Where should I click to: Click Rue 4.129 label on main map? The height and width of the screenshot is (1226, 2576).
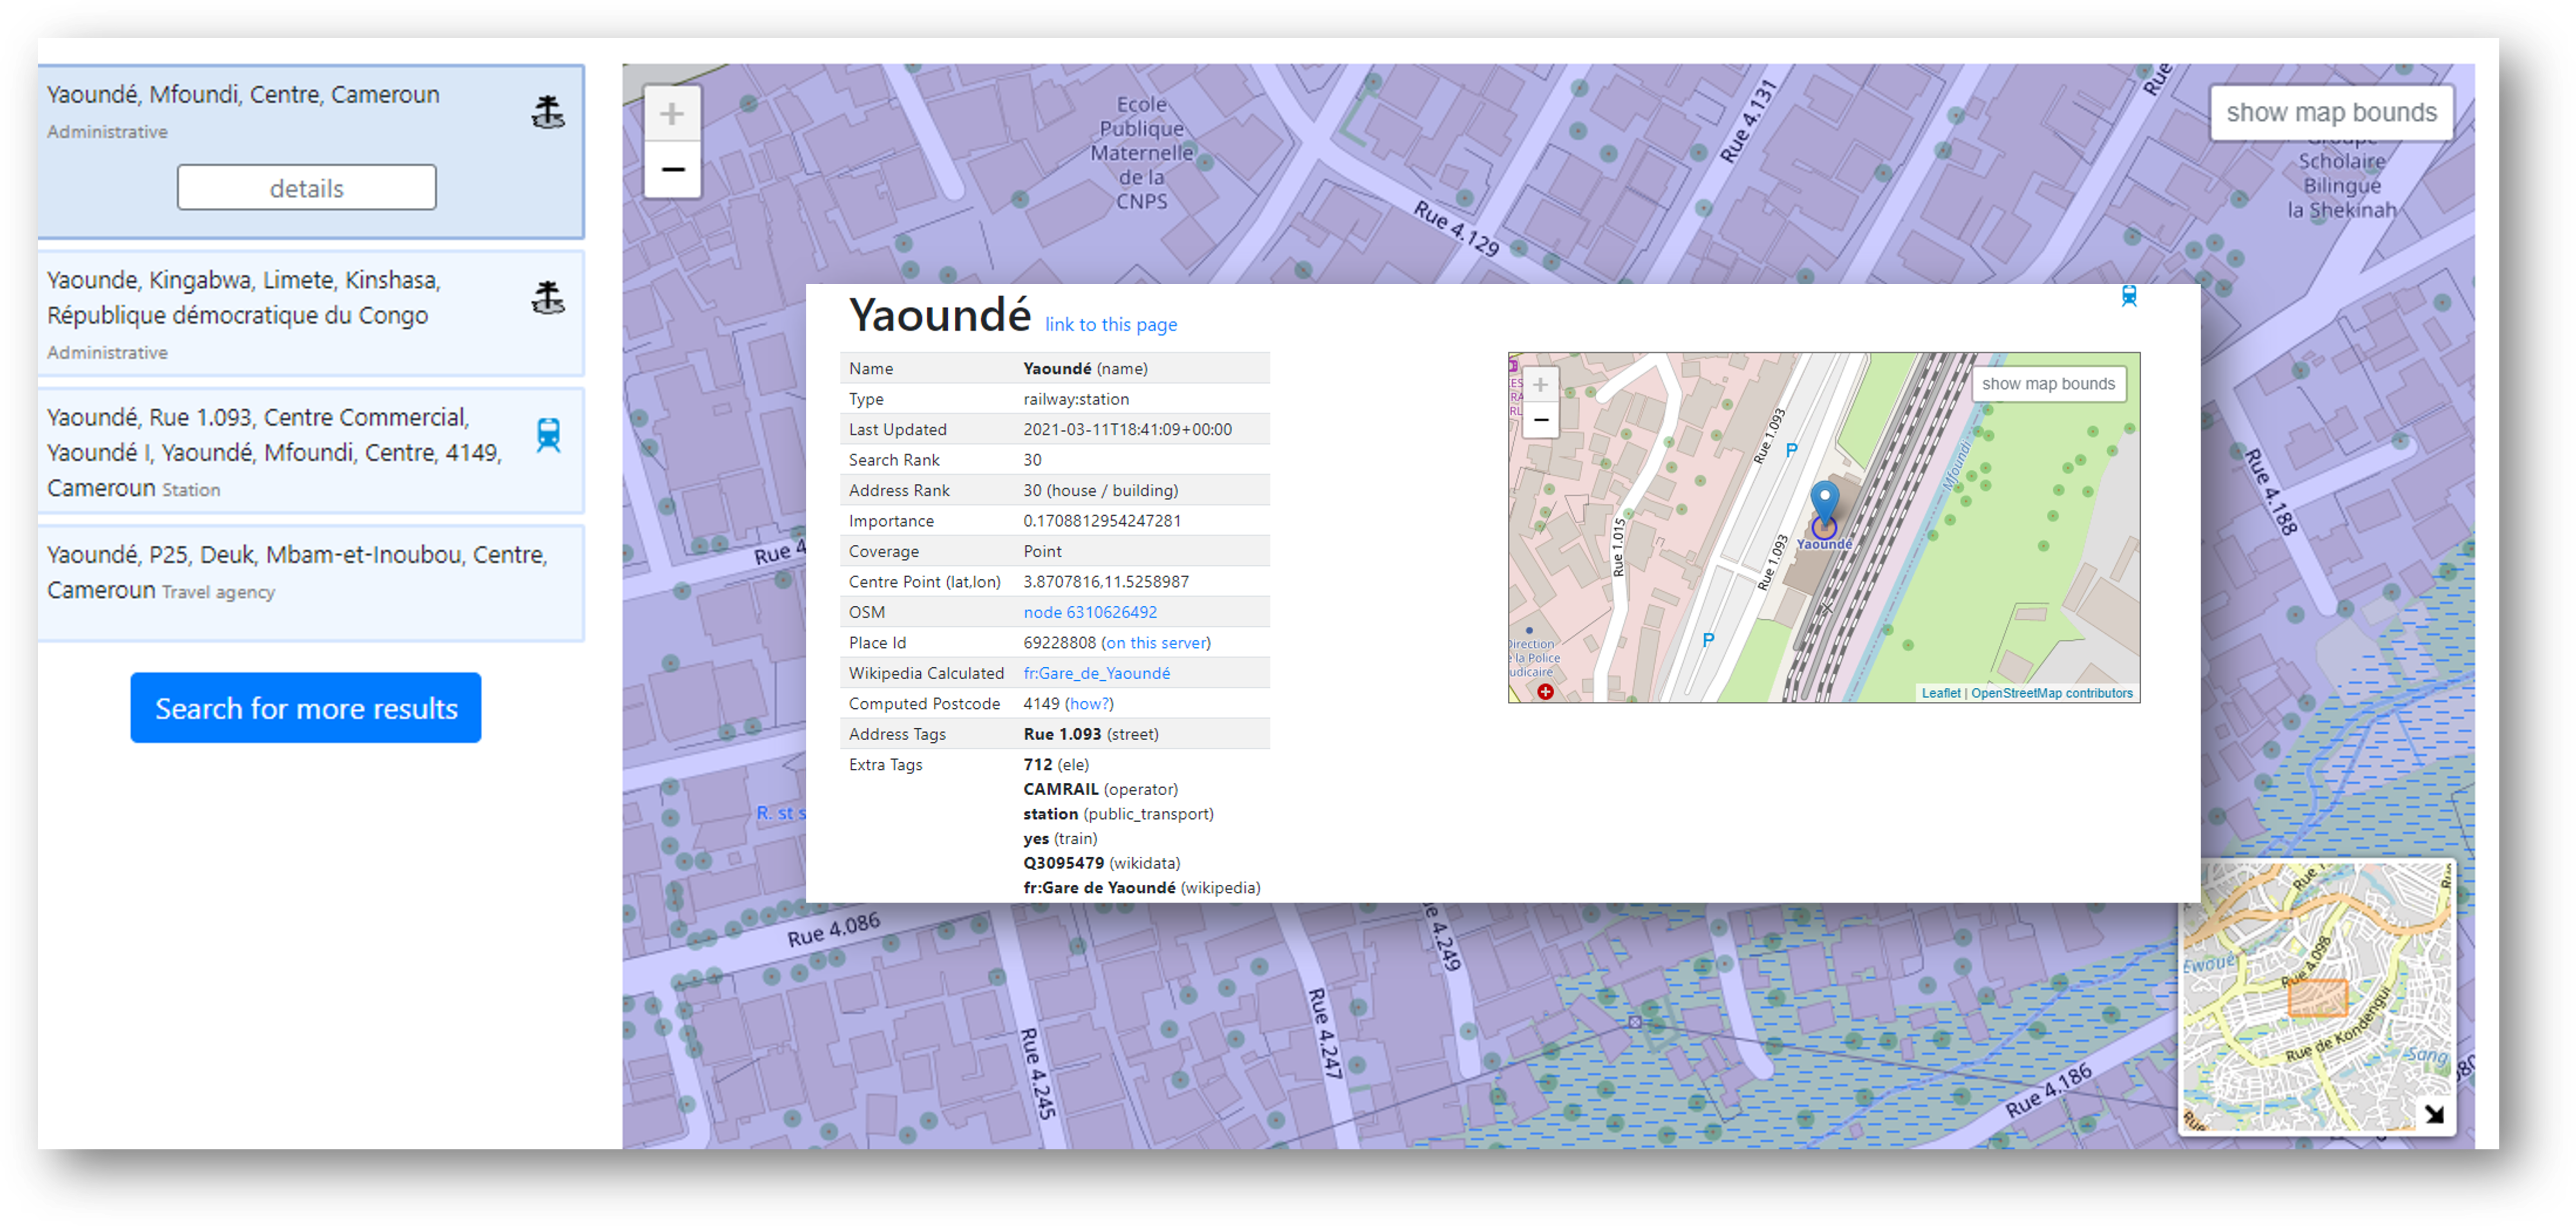tap(1456, 228)
